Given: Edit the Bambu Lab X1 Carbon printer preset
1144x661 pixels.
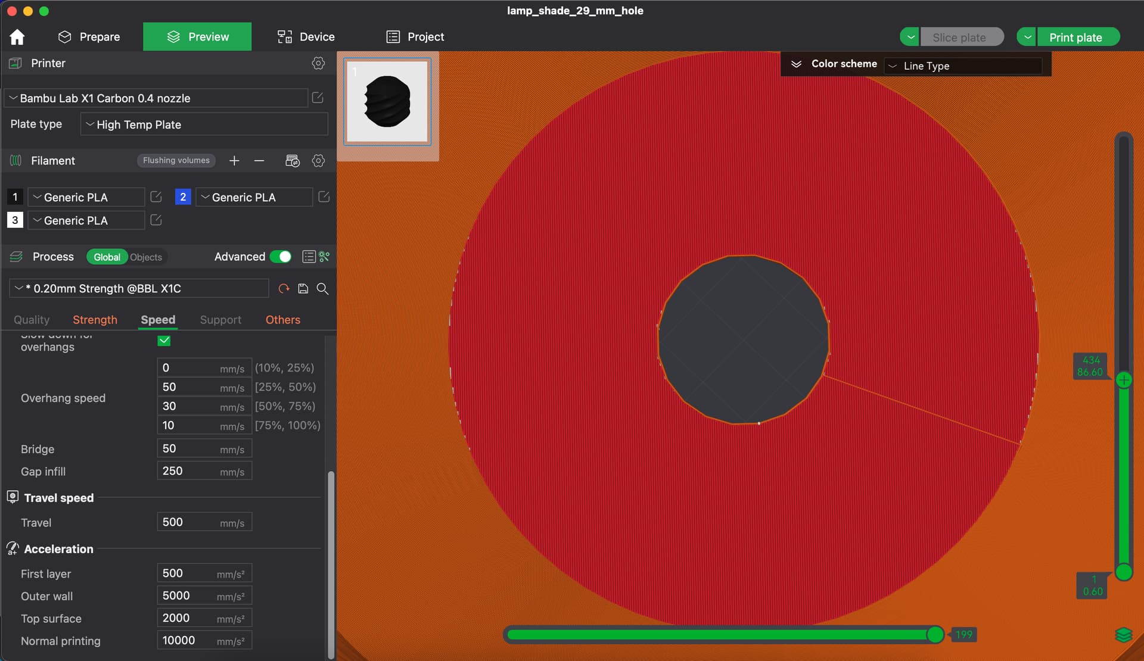Looking at the screenshot, I should click(x=318, y=98).
